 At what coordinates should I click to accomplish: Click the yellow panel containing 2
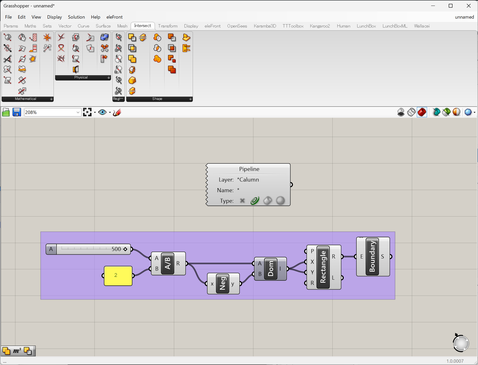pos(118,276)
